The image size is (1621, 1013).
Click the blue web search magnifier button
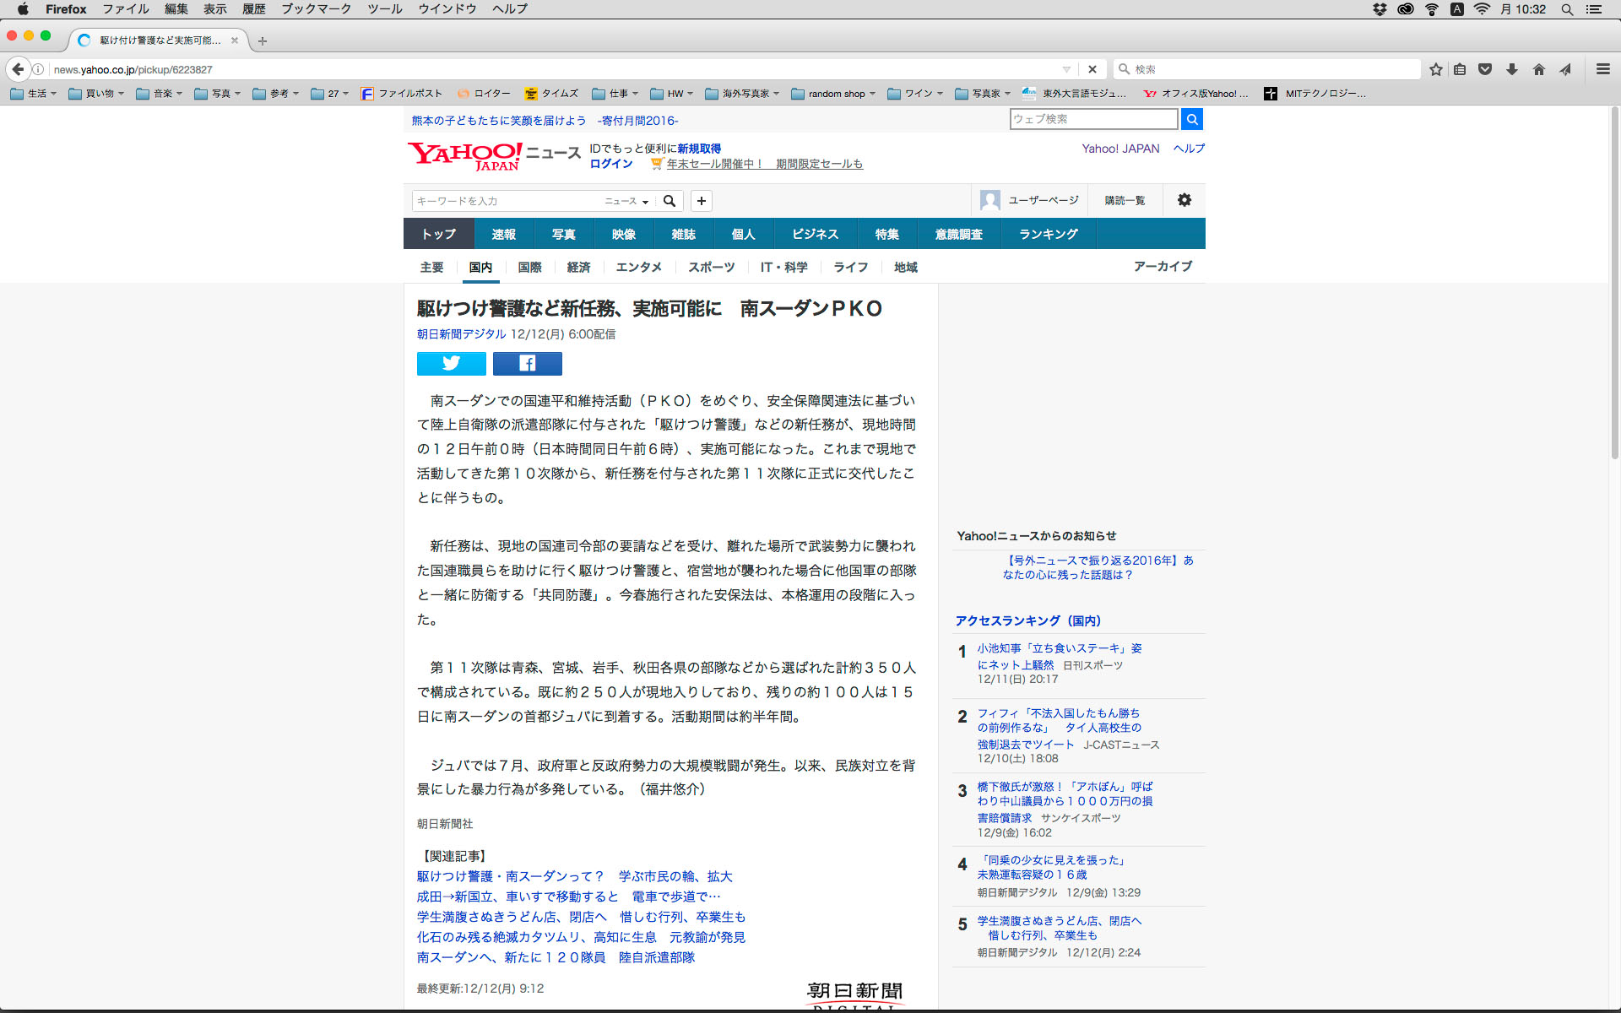1191,119
